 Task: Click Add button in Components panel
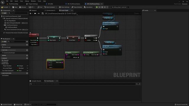pos(4,13)
